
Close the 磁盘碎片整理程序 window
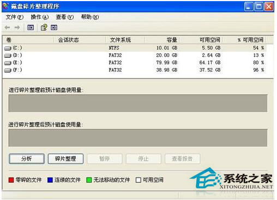tap(269, 7)
